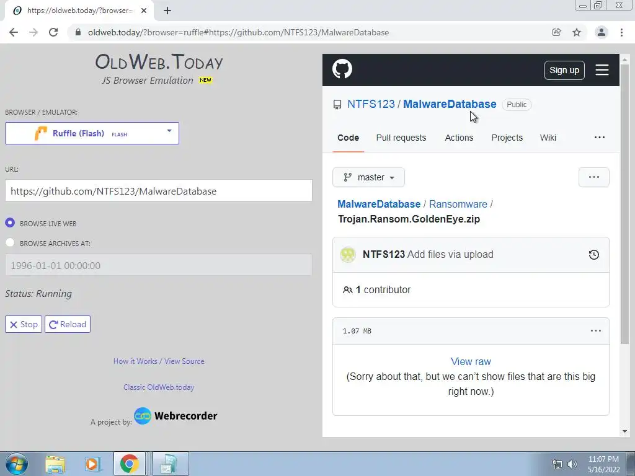
Task: Go to MalwareDatabase breadcrumb root
Action: pyautogui.click(x=379, y=204)
